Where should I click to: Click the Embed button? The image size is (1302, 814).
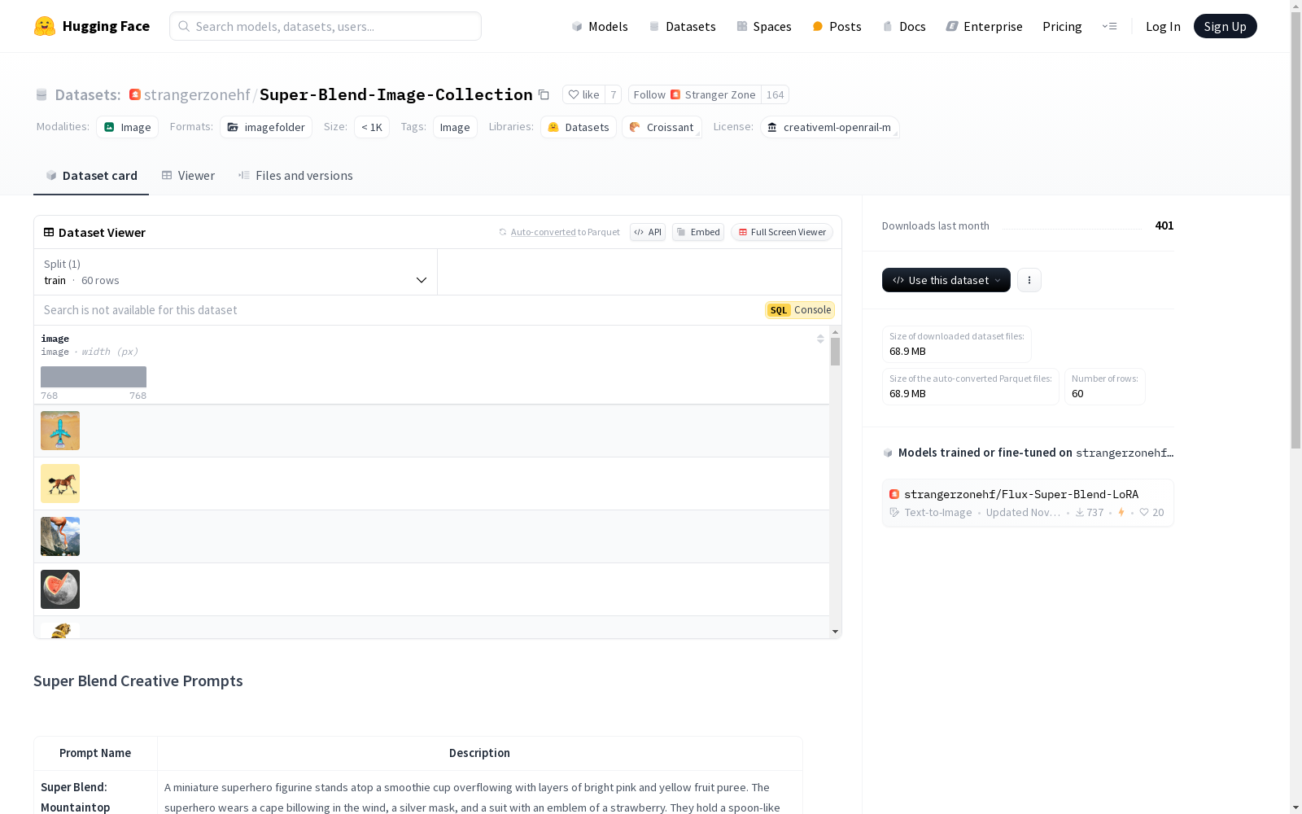[698, 232]
